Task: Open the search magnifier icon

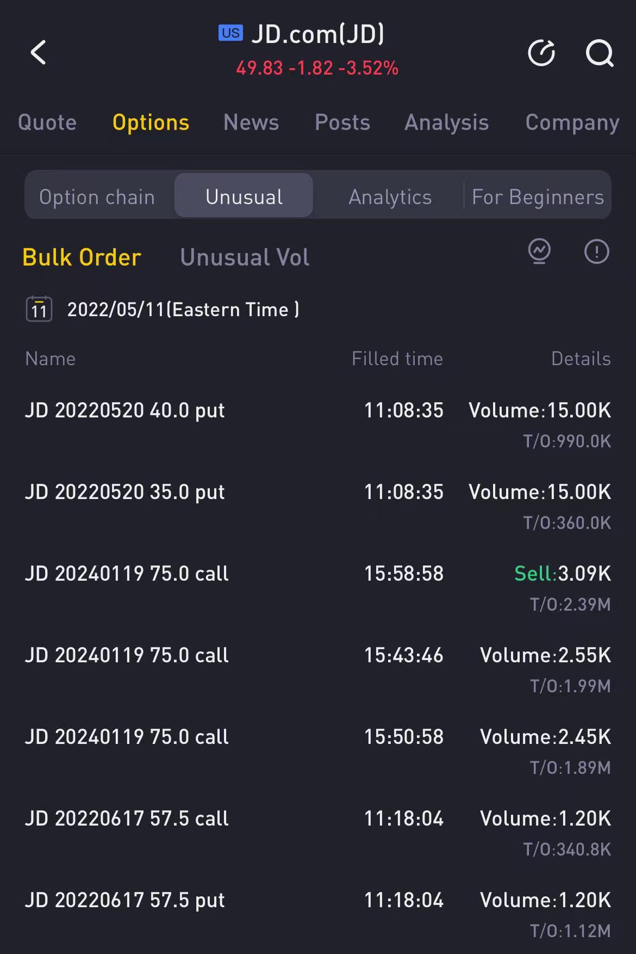Action: pyautogui.click(x=599, y=53)
